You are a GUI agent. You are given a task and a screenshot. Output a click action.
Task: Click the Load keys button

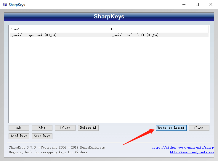pos(19,136)
